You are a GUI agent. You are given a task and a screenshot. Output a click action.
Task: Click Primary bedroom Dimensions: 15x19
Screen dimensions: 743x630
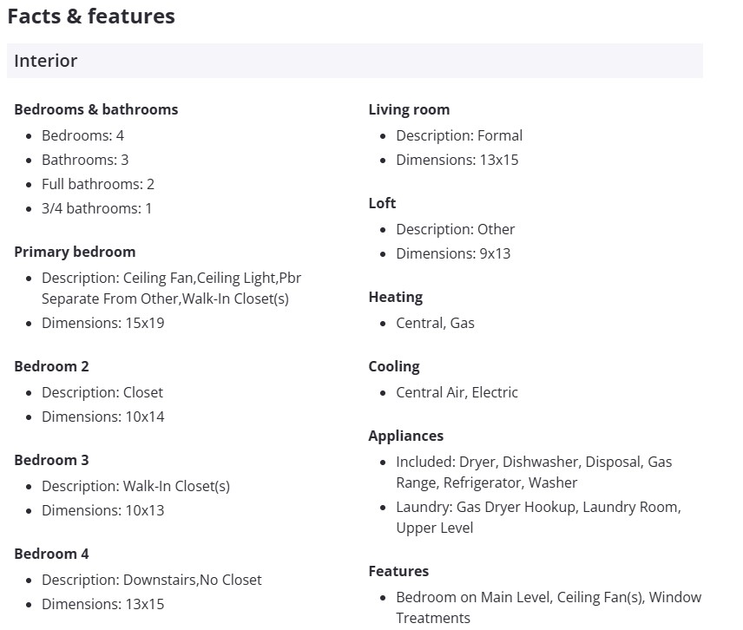click(102, 323)
